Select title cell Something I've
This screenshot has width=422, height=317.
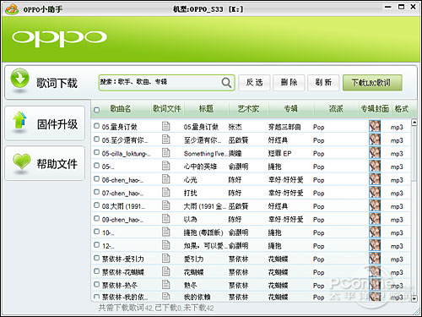205,154
